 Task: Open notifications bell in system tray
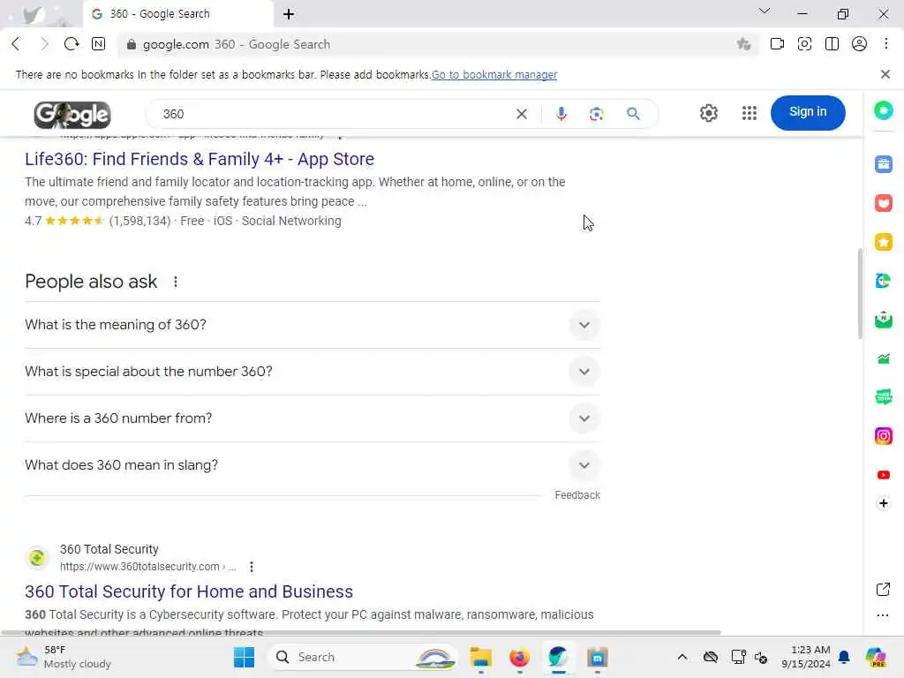[844, 657]
